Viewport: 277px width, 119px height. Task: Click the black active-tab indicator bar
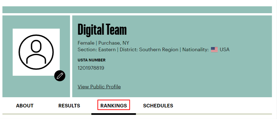[114, 114]
